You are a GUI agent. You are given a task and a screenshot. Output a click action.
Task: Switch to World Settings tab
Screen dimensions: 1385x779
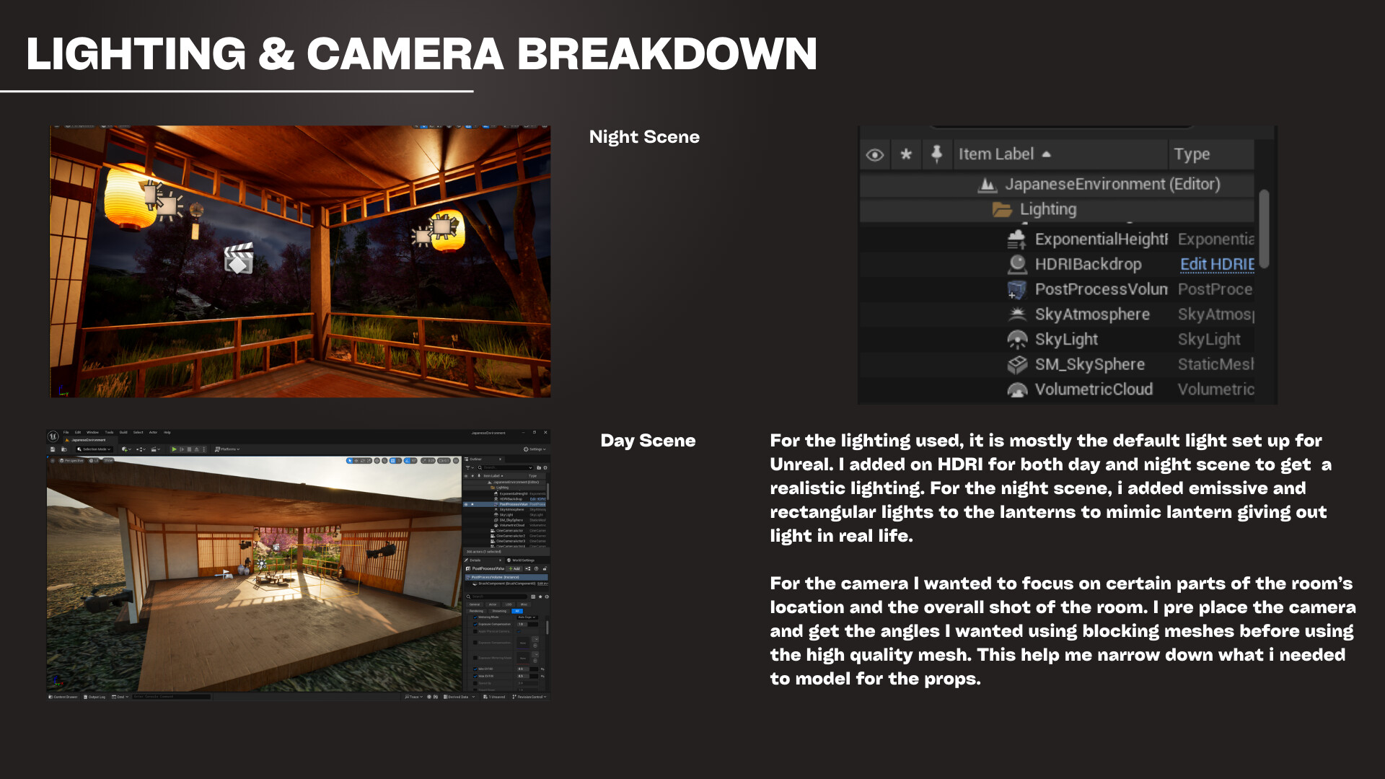(x=522, y=560)
